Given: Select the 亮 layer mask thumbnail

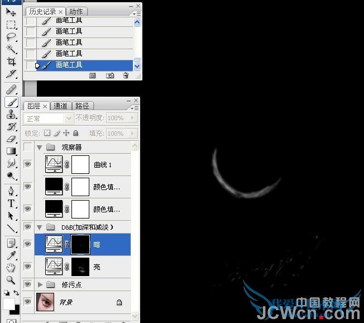Looking at the screenshot, I should [x=80, y=267].
